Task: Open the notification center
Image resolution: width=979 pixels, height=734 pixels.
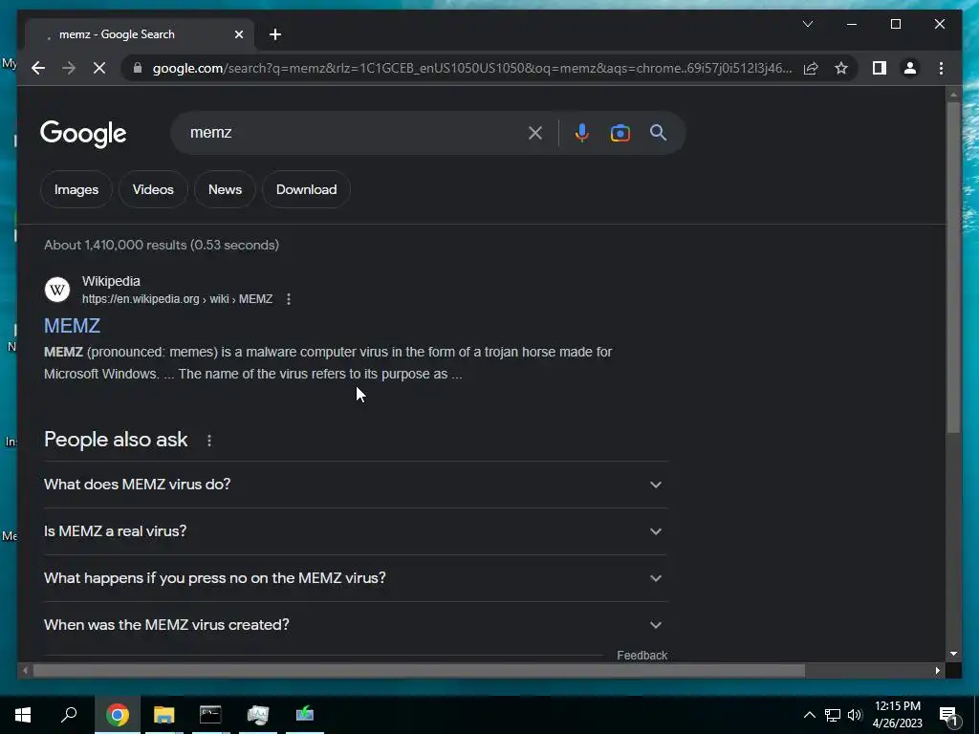Action: point(949,716)
